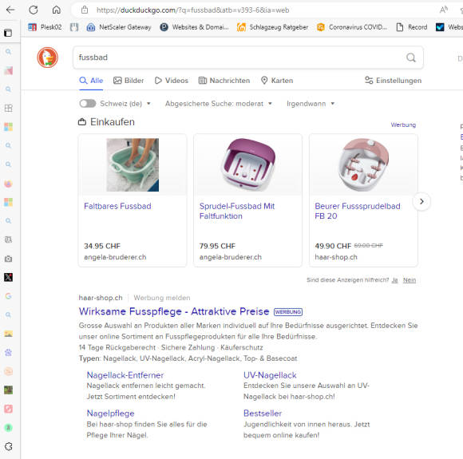Click the 34.95 CHF price
The width and height of the screenshot is (463, 459).
(x=102, y=246)
